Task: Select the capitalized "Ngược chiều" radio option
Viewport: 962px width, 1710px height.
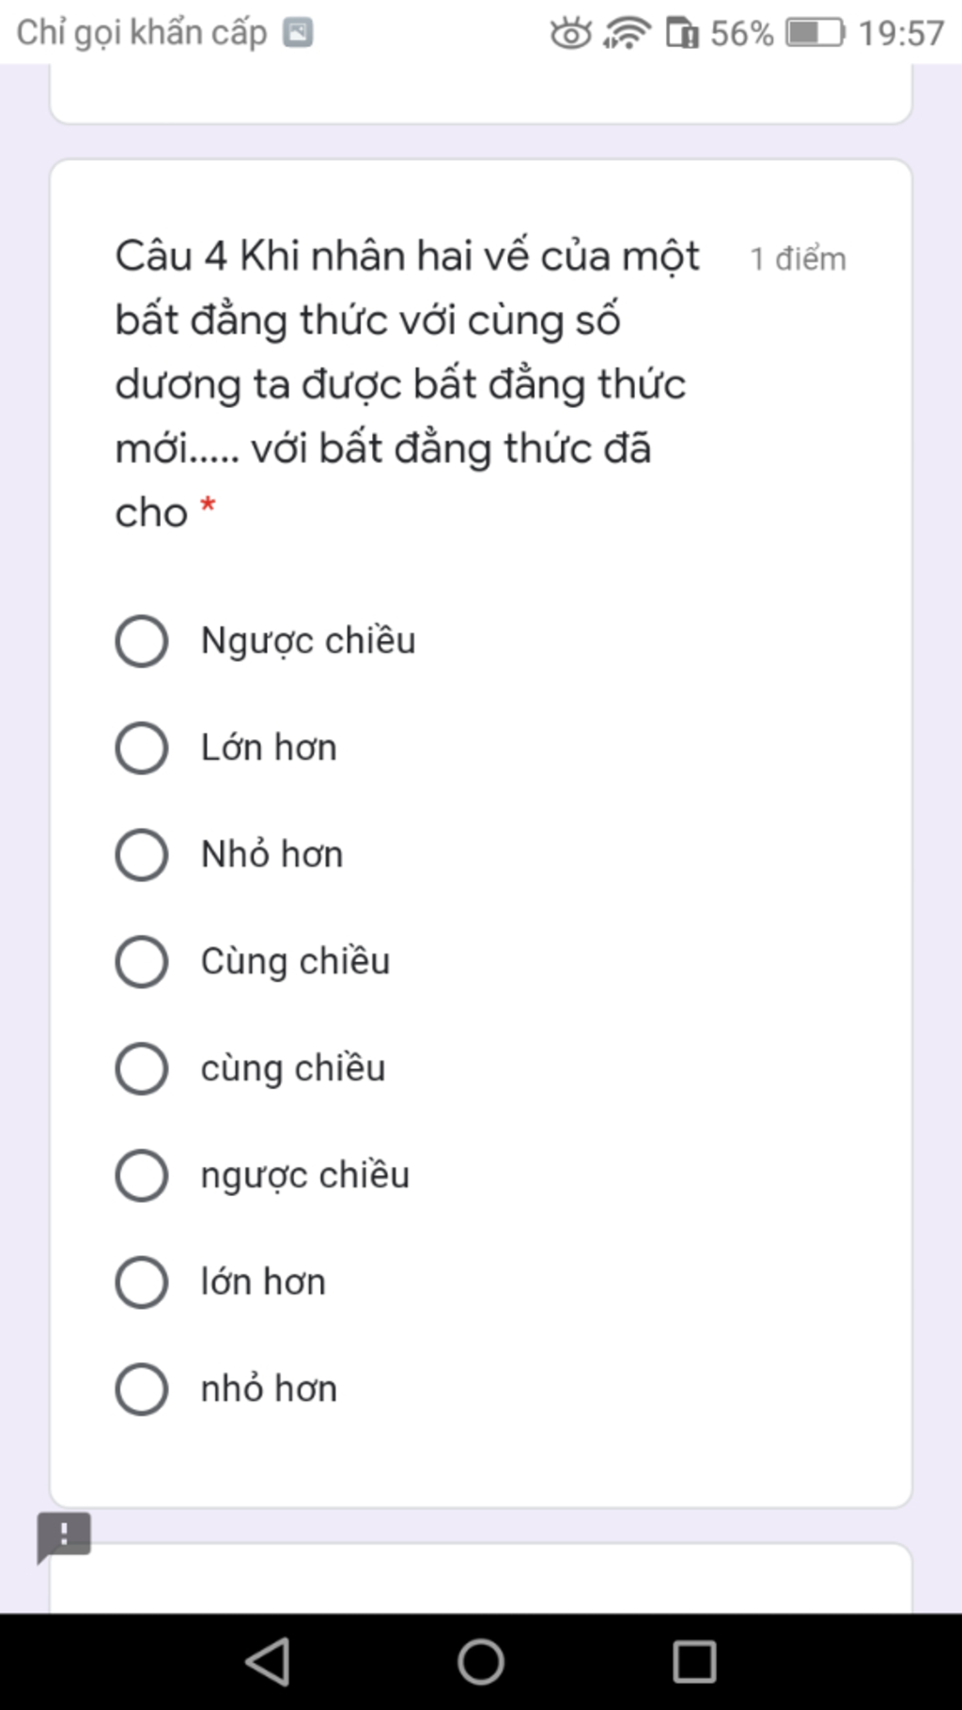Action: 142,641
